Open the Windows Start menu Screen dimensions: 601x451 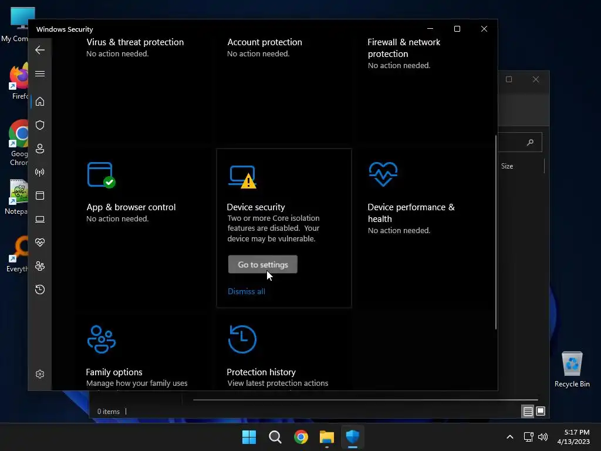click(249, 437)
